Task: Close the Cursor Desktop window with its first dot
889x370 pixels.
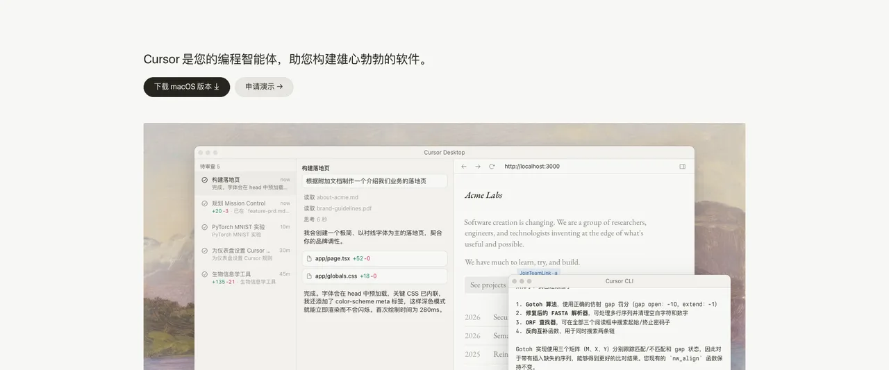Action: point(200,153)
